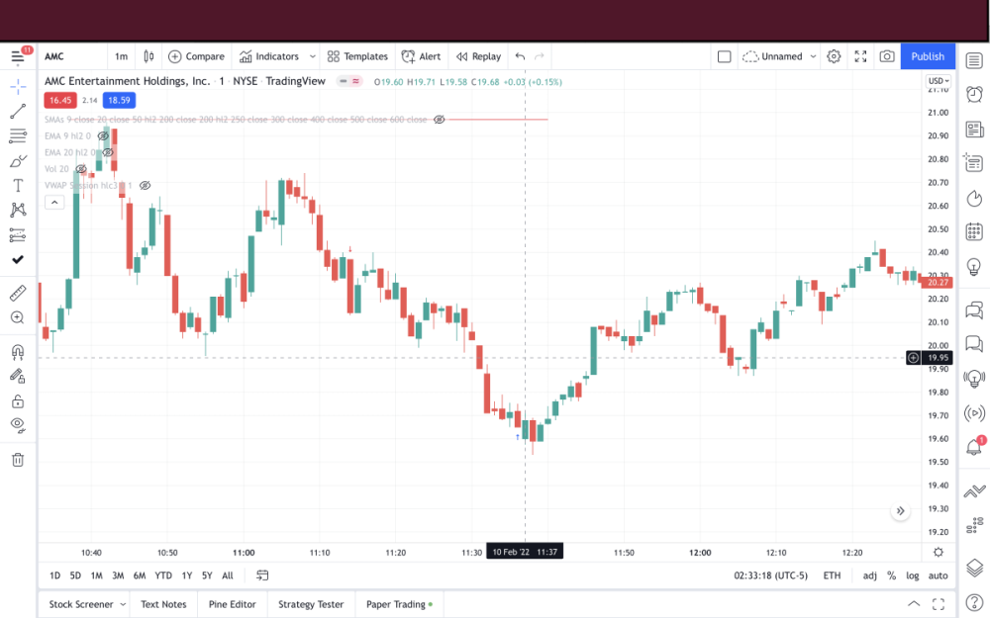Image resolution: width=990 pixels, height=618 pixels.
Task: Select the Text annotation tool
Action: [x=17, y=185]
